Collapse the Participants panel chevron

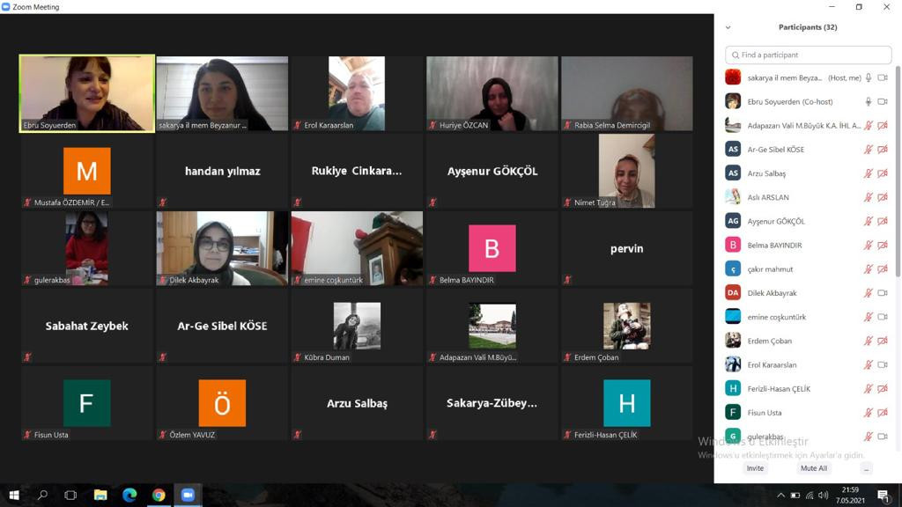click(x=728, y=27)
